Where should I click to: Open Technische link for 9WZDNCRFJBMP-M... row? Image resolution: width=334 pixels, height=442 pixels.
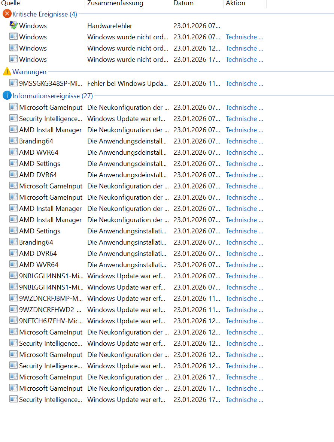click(245, 298)
